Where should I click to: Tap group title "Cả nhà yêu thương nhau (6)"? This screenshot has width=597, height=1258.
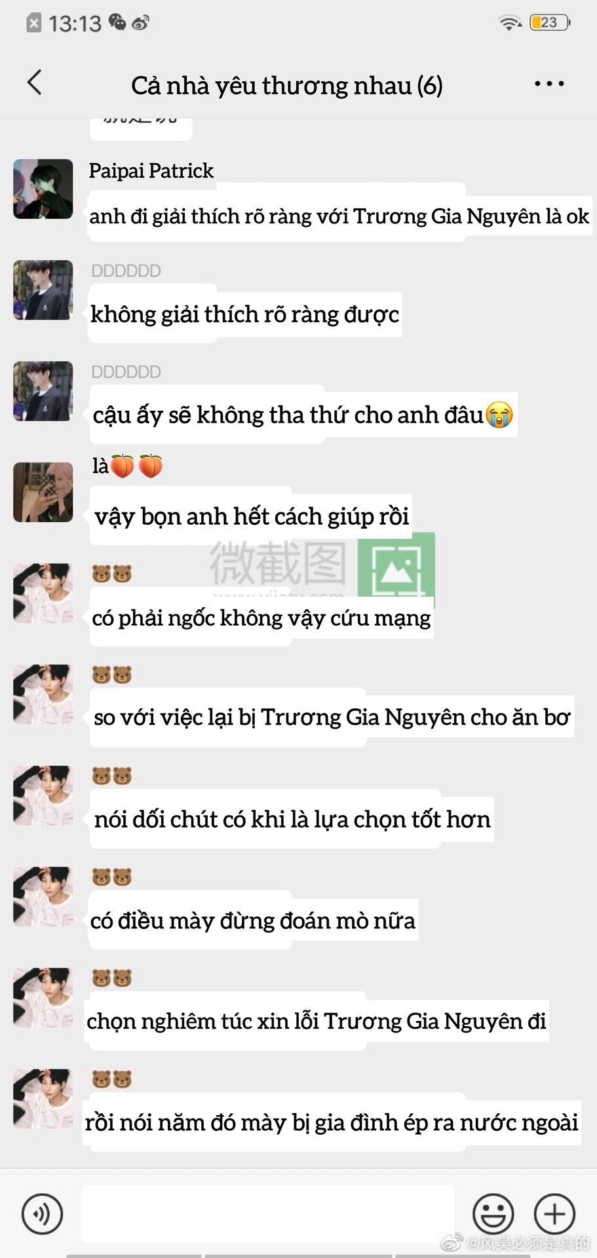pyautogui.click(x=287, y=85)
